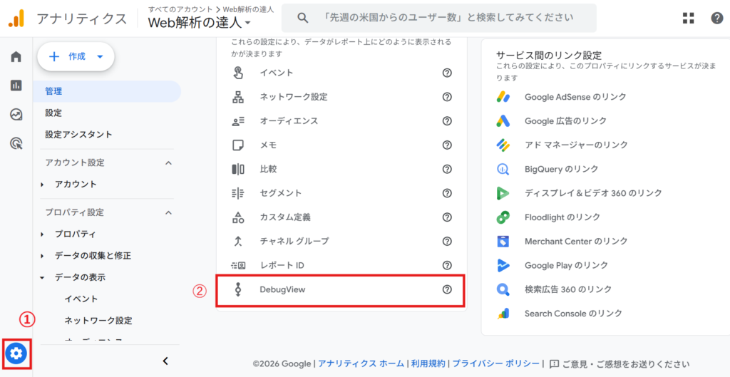730x377 pixels.
Task: Click the Admin gear icon
Action: (16, 353)
